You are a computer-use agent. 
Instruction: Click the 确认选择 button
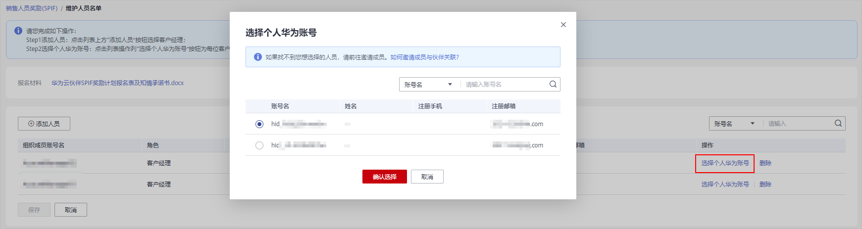click(x=384, y=177)
